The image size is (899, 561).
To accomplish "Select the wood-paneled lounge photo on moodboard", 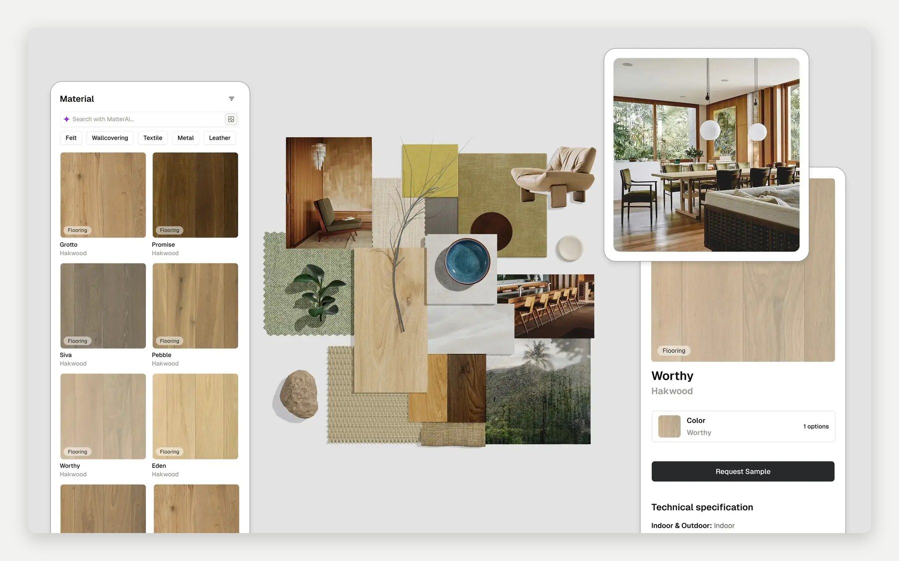I will coord(329,193).
